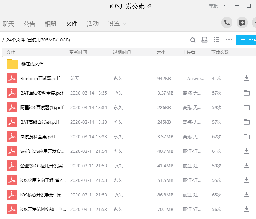This screenshot has width=256, height=219.
Task: Download the iOS开发范例实战宝典 file
Action: point(247,209)
